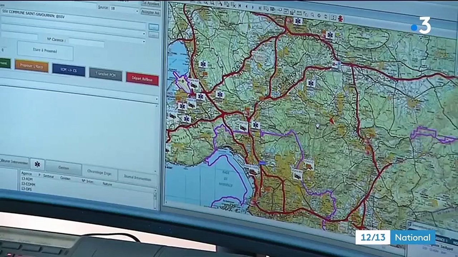458x257 pixels.
Task: Click the agency list vertical scrollbar
Action: point(155,199)
